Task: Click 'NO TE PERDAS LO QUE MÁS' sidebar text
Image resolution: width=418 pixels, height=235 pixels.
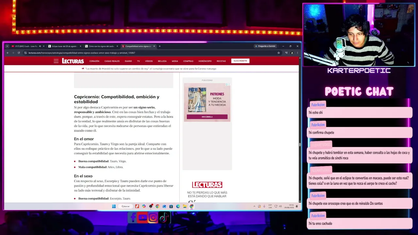Action: tap(207, 193)
